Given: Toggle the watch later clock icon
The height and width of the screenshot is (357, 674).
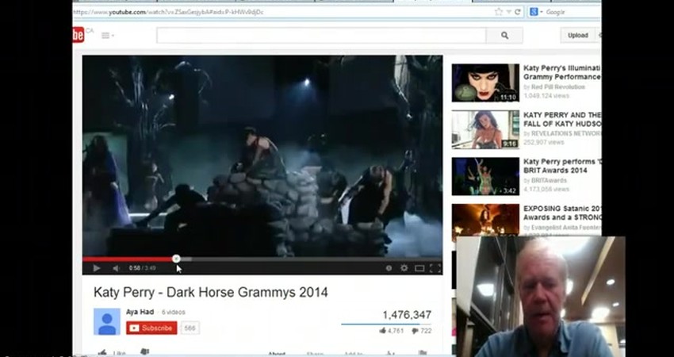Looking at the screenshot, I should [389, 268].
